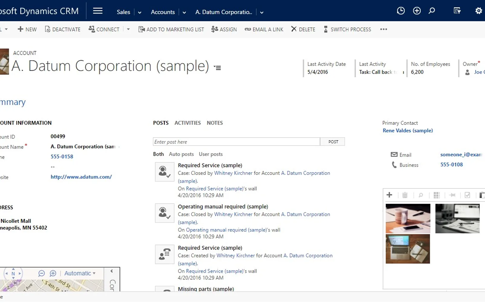Open Rene Valdes (sample) primary contact
The width and height of the screenshot is (485, 303).
point(408,131)
